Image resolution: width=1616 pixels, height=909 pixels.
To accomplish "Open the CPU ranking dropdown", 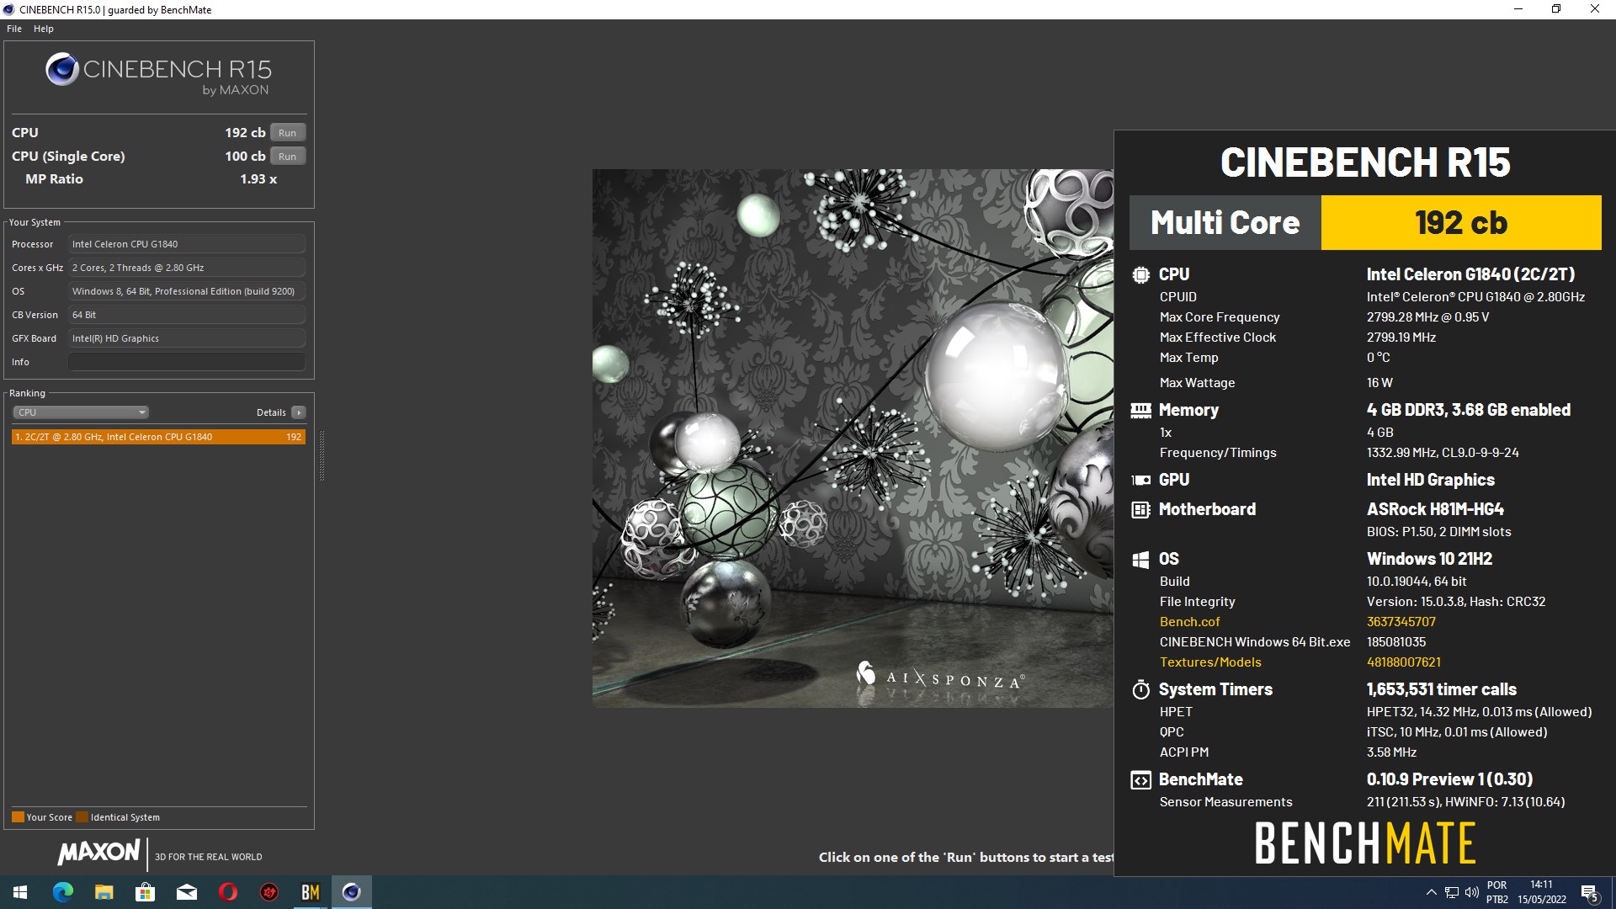I will (81, 412).
